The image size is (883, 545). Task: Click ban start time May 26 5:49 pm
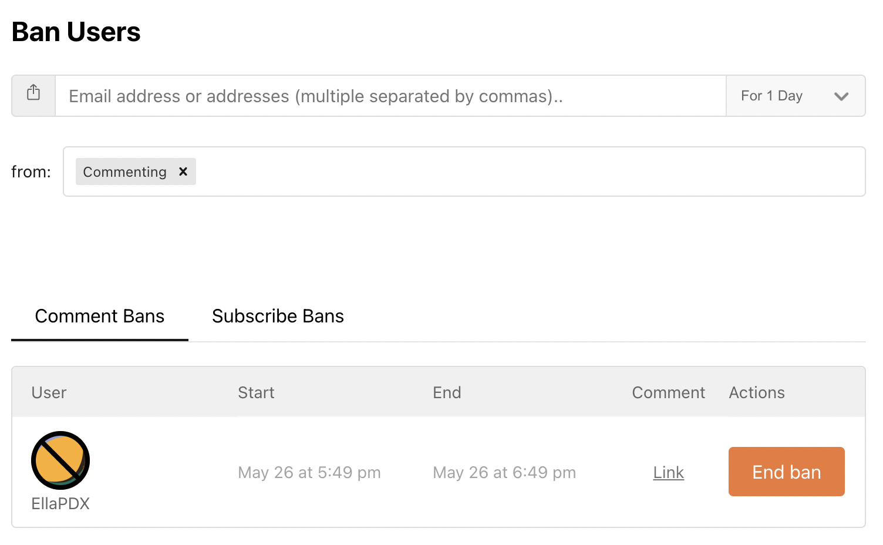pos(309,472)
